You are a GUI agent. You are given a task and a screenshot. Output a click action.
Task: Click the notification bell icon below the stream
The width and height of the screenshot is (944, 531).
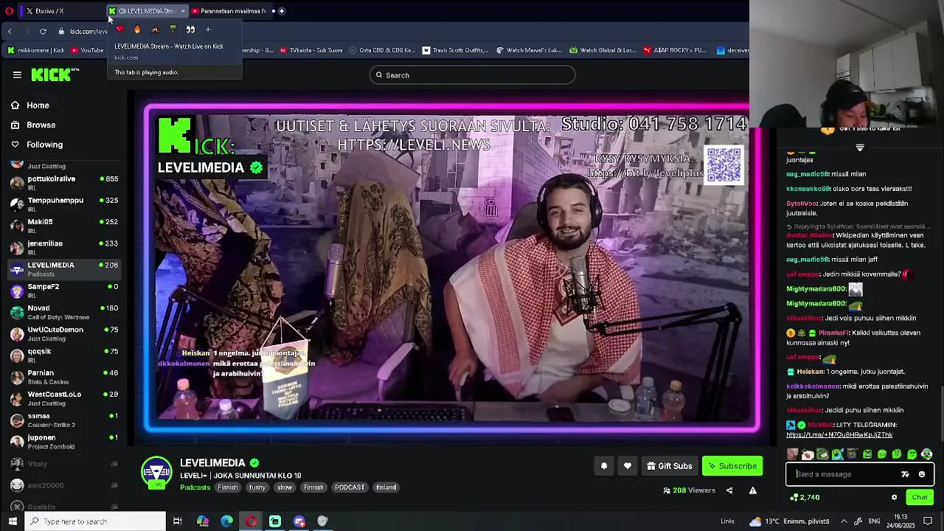point(603,466)
